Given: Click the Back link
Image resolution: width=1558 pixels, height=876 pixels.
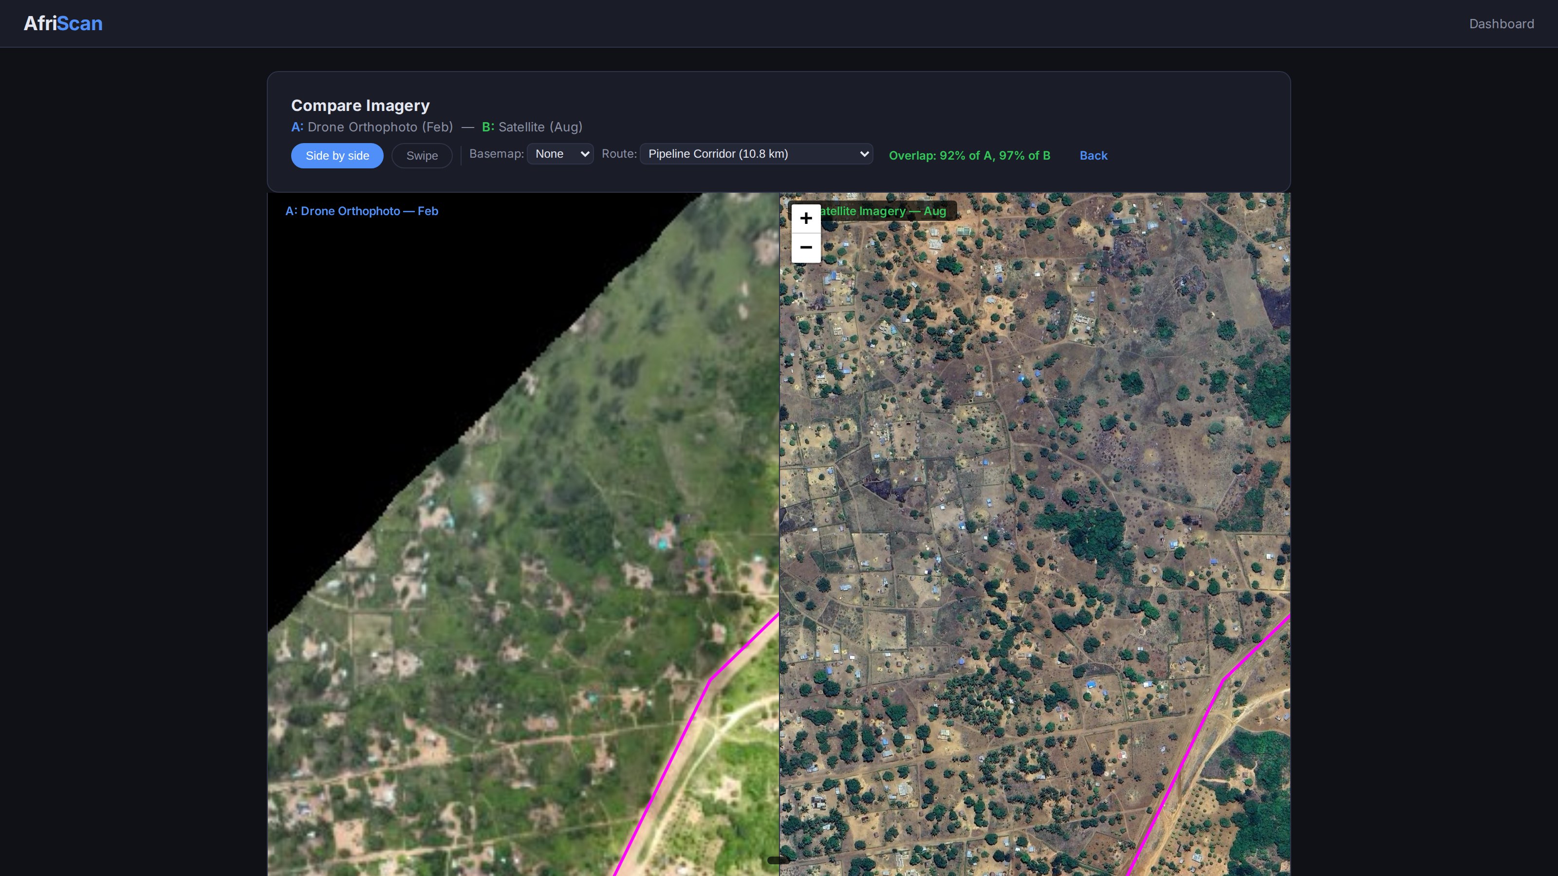Looking at the screenshot, I should [x=1093, y=155].
